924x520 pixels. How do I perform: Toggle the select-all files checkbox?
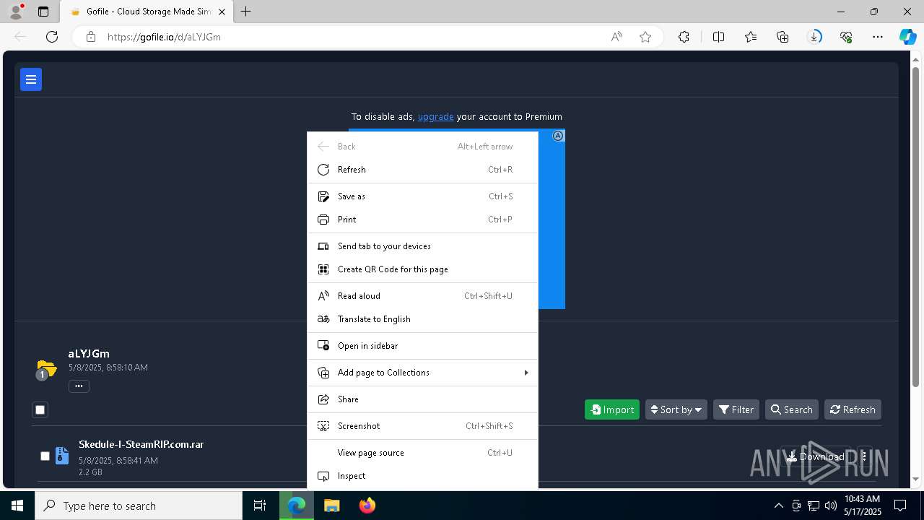[40, 410]
